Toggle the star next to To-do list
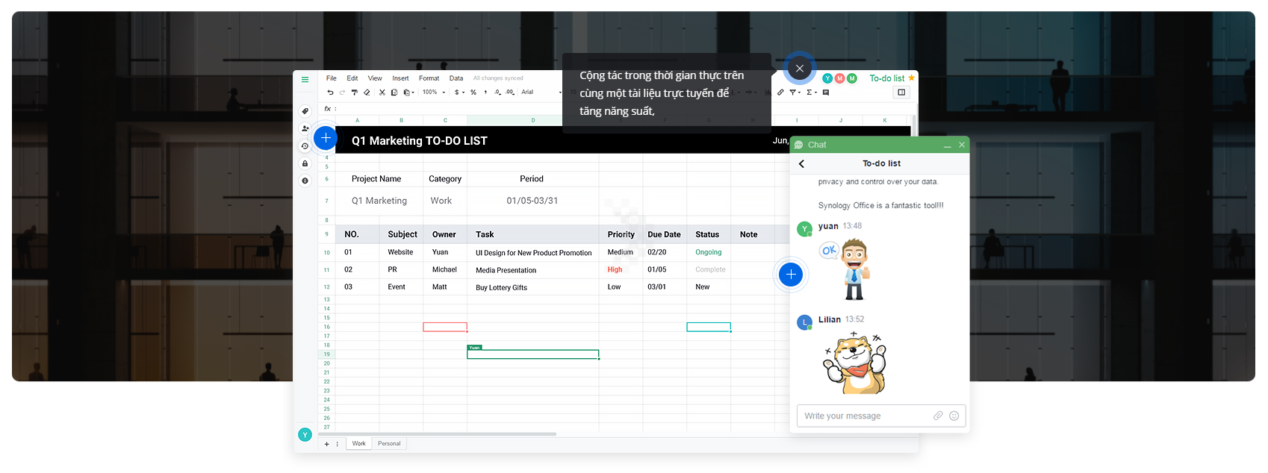Viewport: 1268px width, 473px height. pos(911,78)
